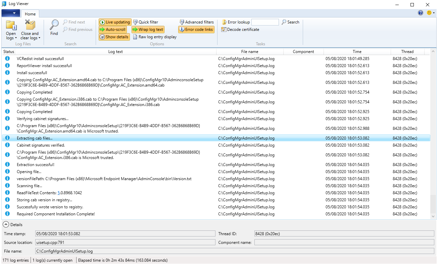Click the Error lookup text field
The width and height of the screenshot is (438, 264).
pos(265,22)
